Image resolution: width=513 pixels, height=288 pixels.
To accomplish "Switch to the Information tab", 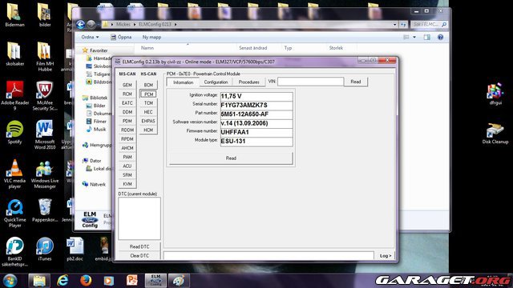I will [x=184, y=82].
